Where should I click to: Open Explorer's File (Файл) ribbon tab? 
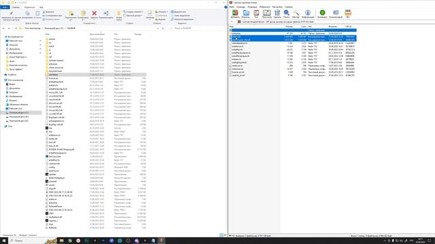coord(5,7)
